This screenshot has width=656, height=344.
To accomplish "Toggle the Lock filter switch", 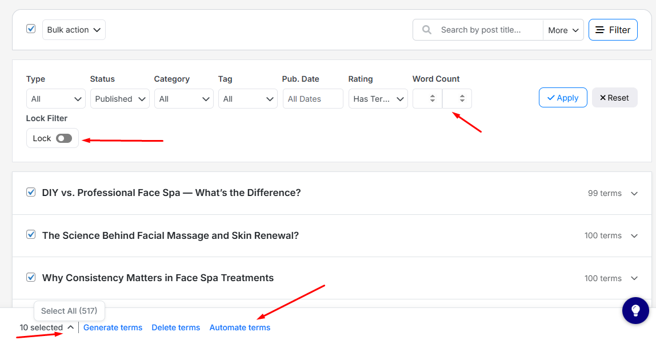I will coord(64,138).
